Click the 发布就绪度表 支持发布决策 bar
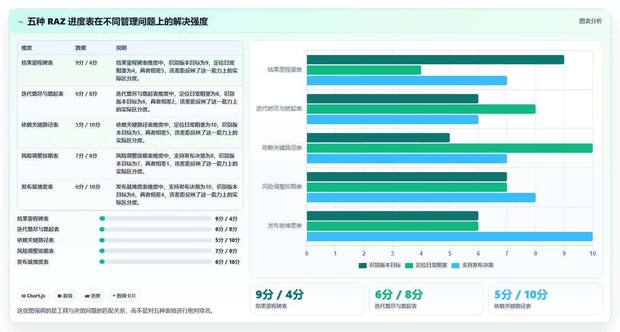 point(449,236)
